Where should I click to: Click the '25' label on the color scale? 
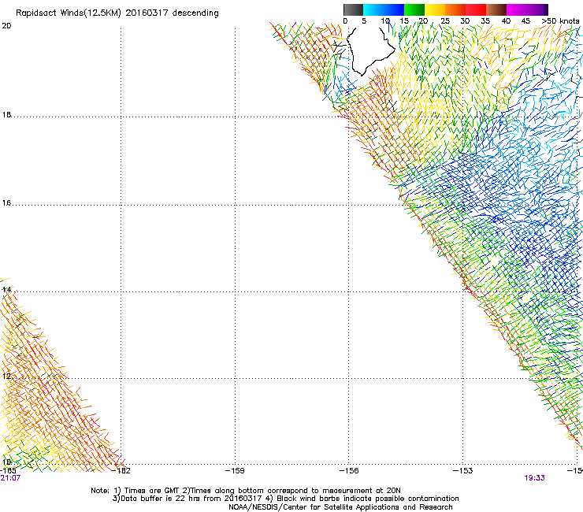[x=445, y=21]
